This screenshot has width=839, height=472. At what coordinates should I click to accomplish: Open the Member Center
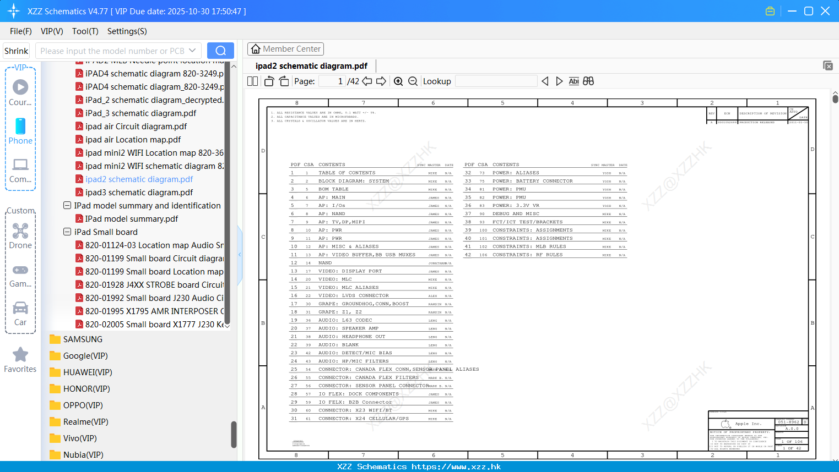click(285, 49)
